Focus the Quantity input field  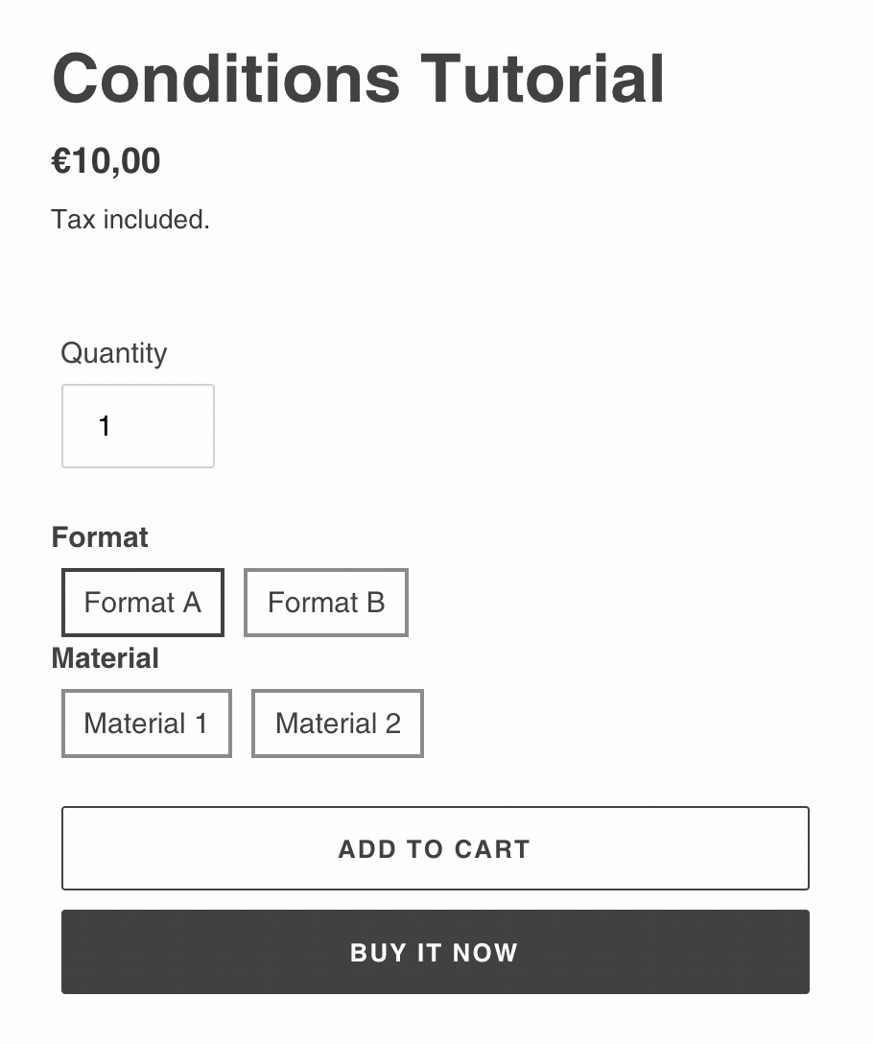[x=138, y=426]
